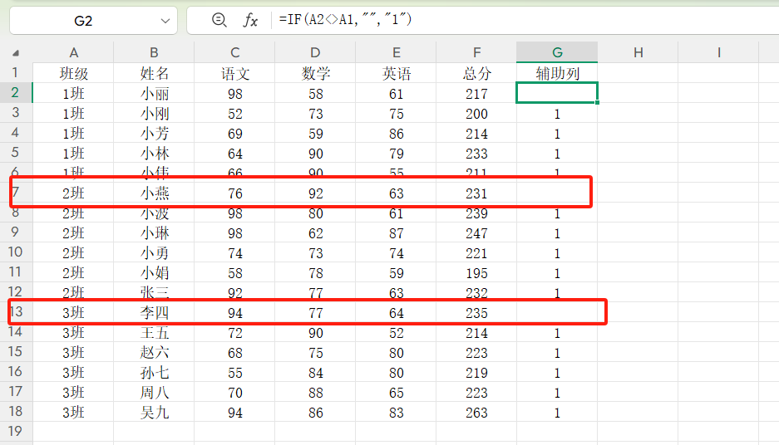The image size is (779, 445).
Task: Select column G header
Action: point(557,52)
